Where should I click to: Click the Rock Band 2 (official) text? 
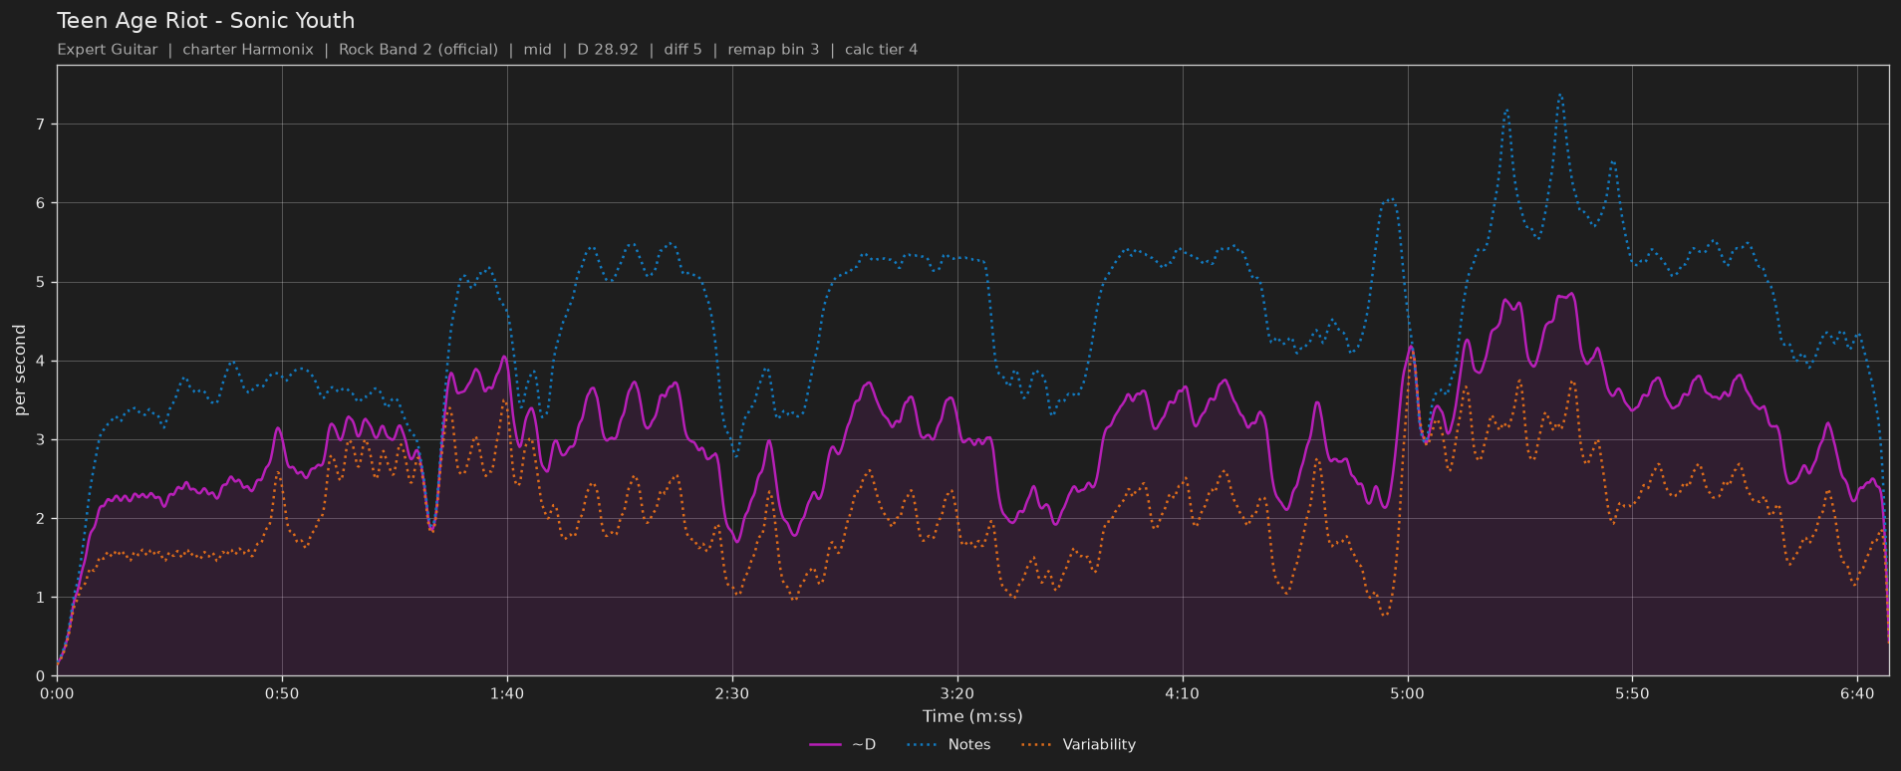click(x=418, y=50)
